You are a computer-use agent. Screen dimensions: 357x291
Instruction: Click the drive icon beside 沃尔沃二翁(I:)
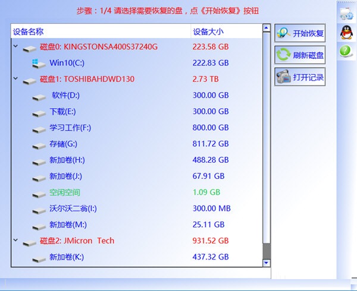coord(39,211)
